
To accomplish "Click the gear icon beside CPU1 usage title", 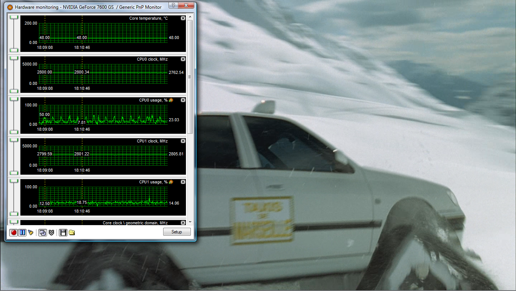I will point(171,182).
